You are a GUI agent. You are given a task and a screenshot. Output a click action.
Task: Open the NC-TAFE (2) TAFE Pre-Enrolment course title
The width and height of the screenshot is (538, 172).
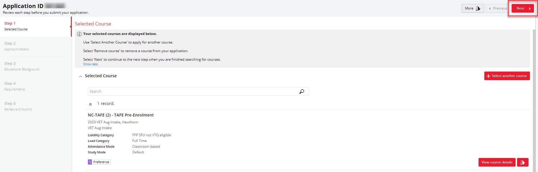tap(121, 115)
